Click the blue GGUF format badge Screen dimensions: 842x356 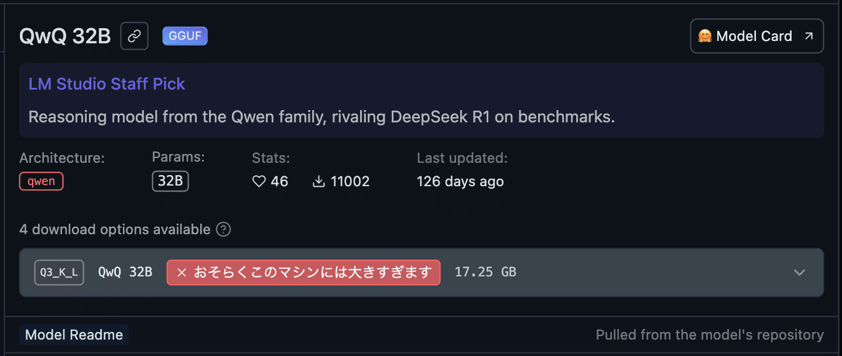pyautogui.click(x=185, y=36)
